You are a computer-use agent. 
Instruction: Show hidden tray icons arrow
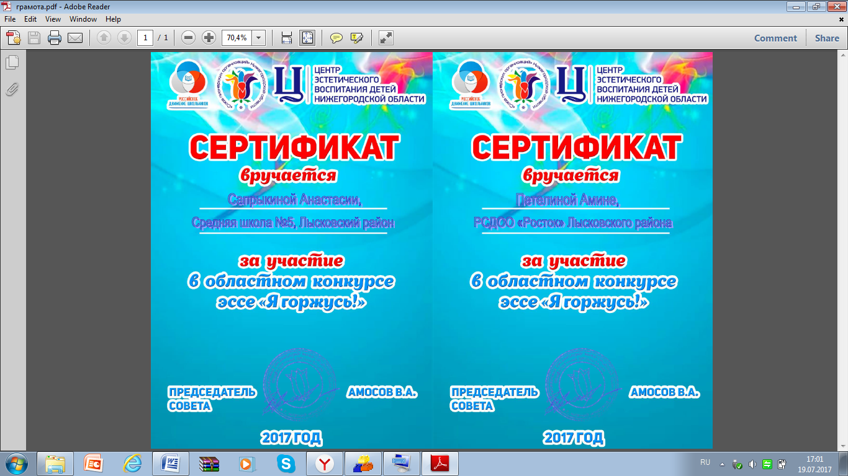click(722, 464)
